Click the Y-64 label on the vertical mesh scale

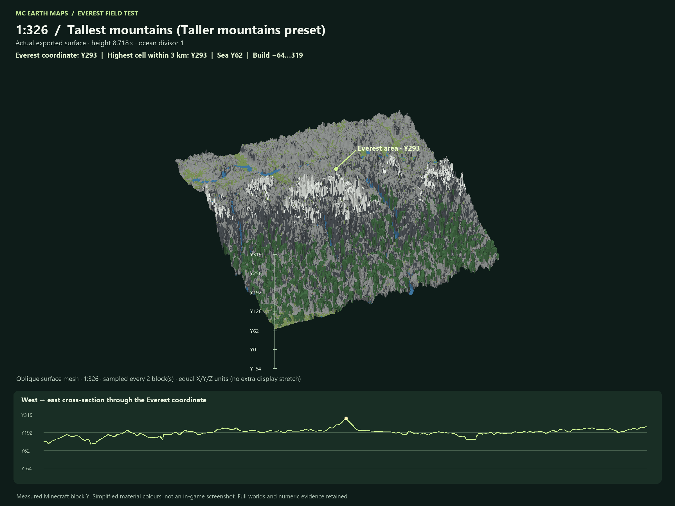[x=255, y=369]
